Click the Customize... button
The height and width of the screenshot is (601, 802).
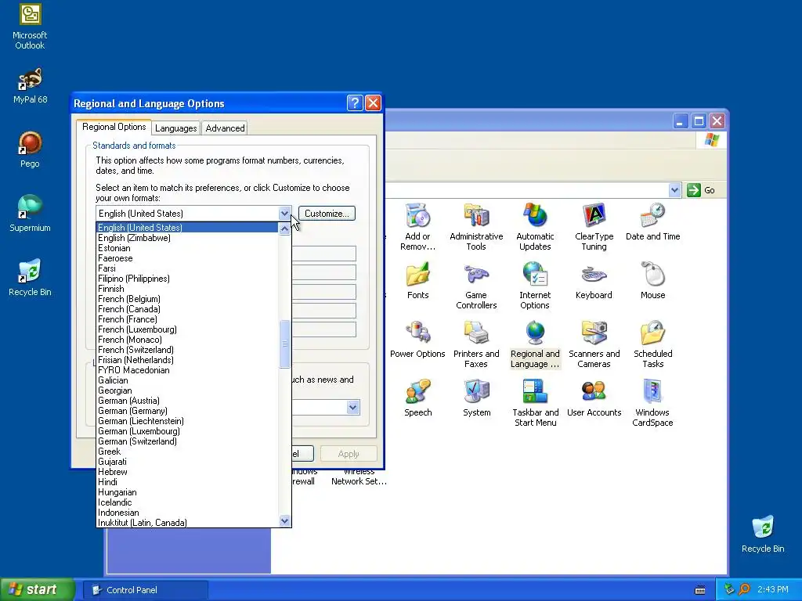click(327, 213)
